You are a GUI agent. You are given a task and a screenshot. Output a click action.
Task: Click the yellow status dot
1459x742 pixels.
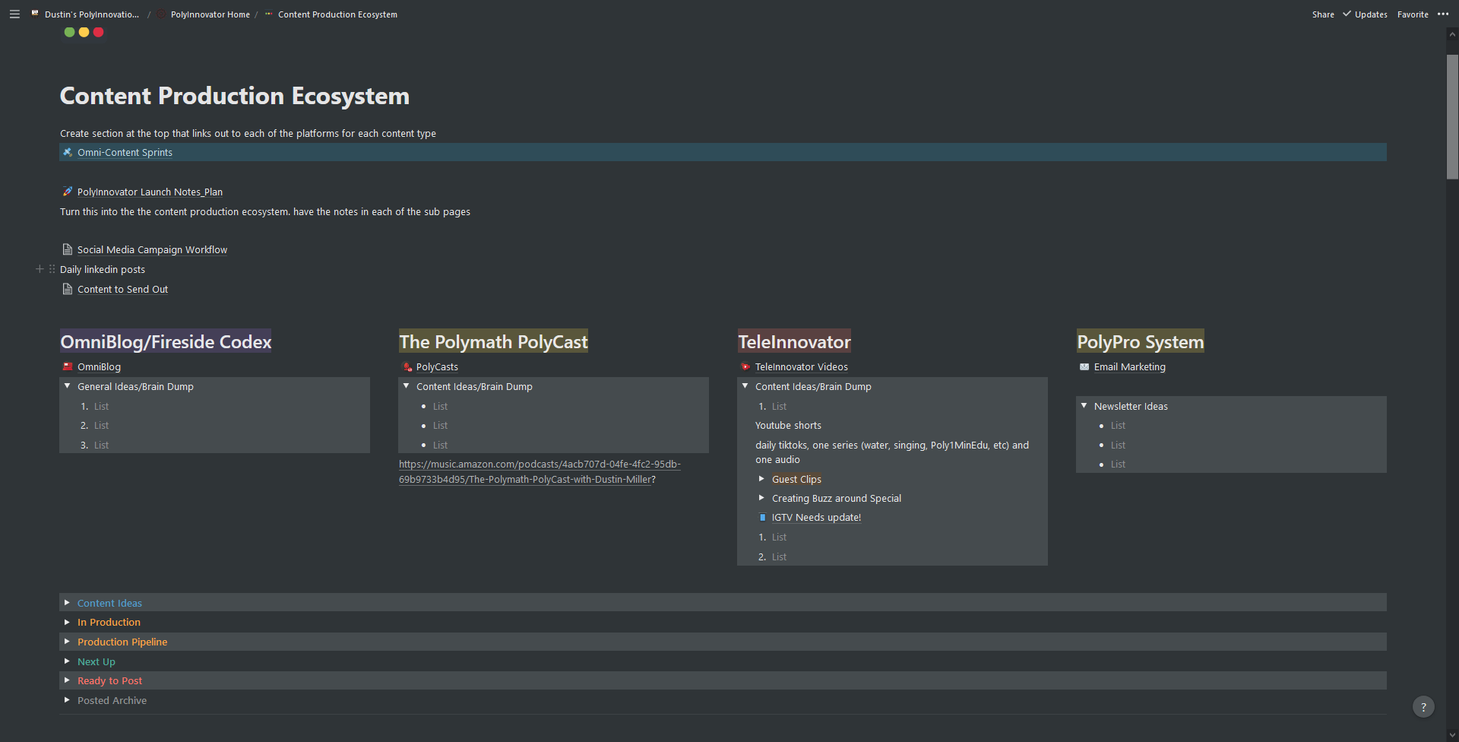84,32
